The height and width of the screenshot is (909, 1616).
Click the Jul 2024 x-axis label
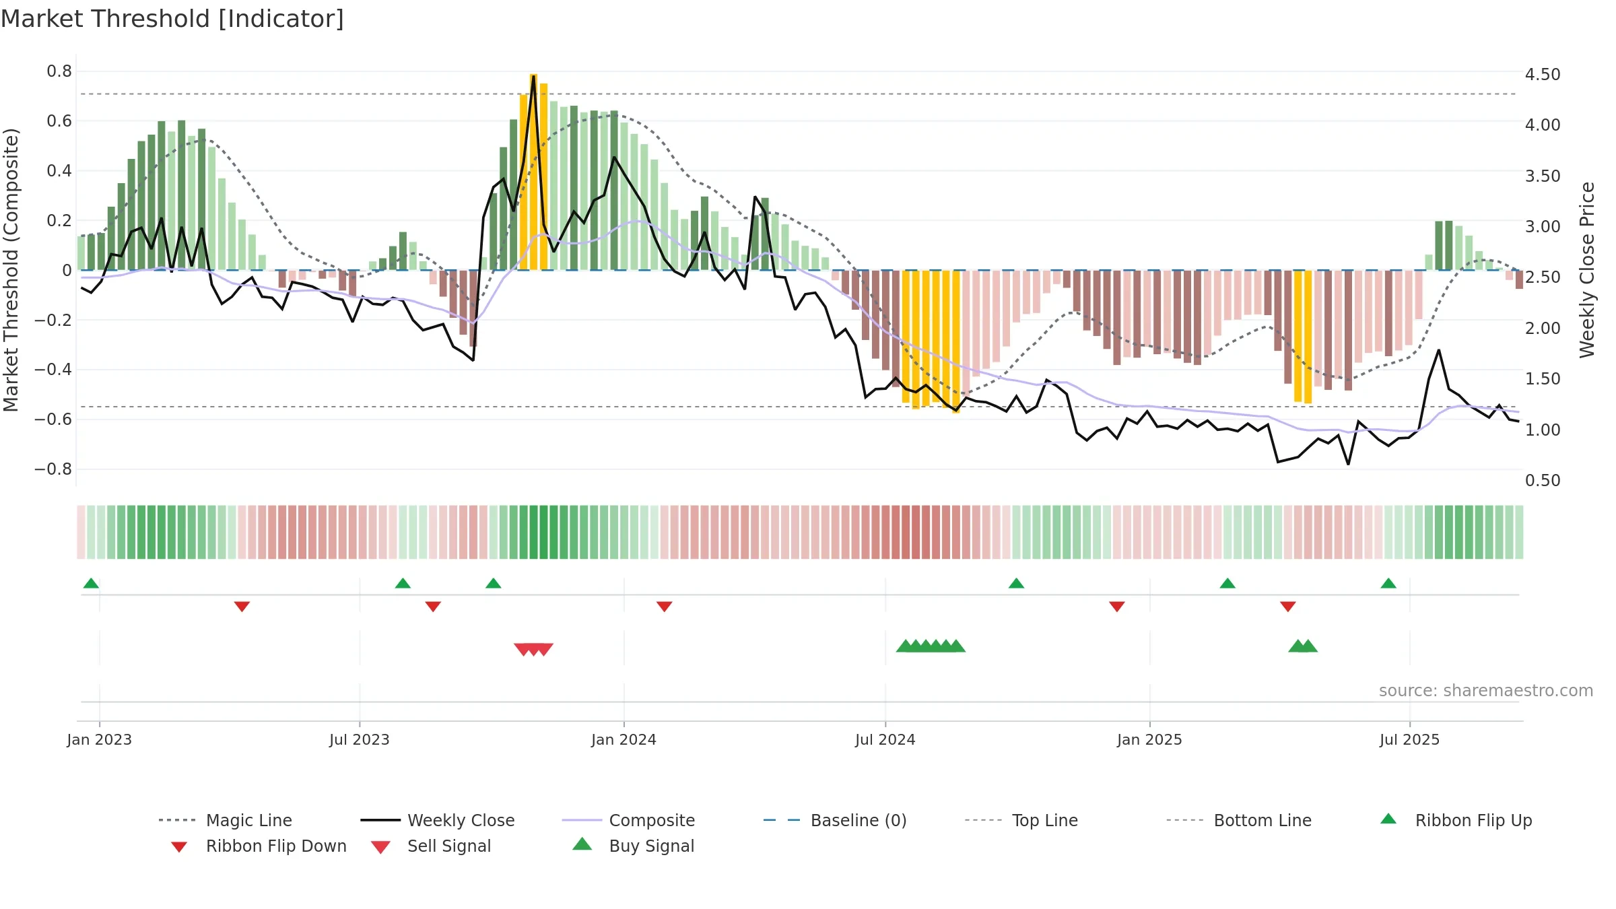point(885,739)
